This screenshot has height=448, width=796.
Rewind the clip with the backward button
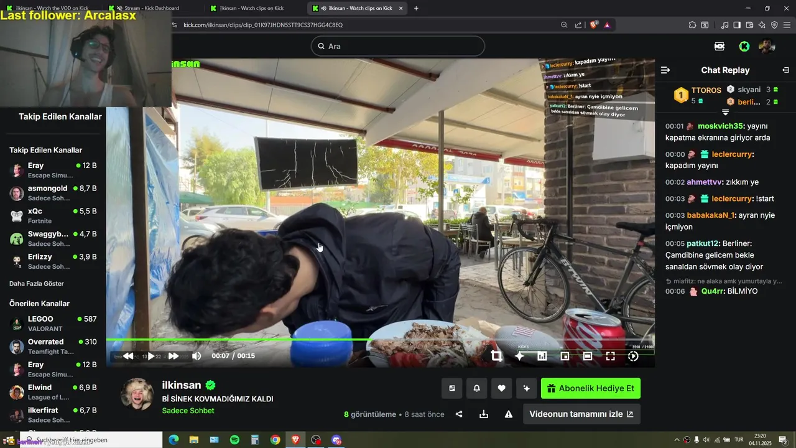tap(128, 356)
